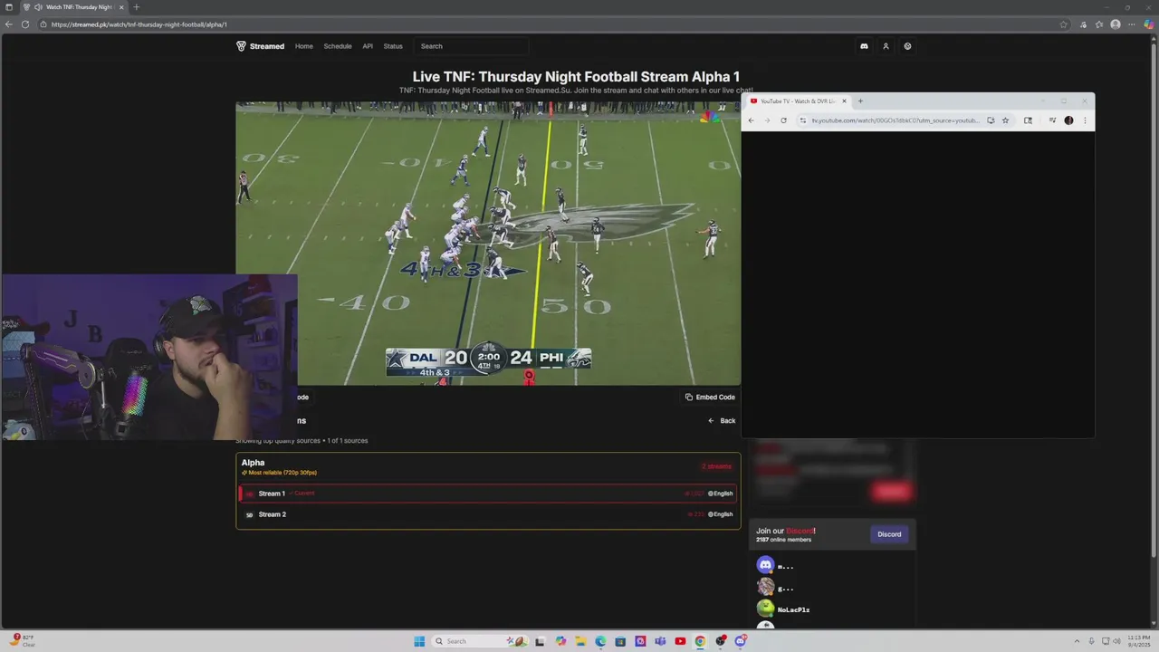Click the TNF football video player

tap(488, 244)
